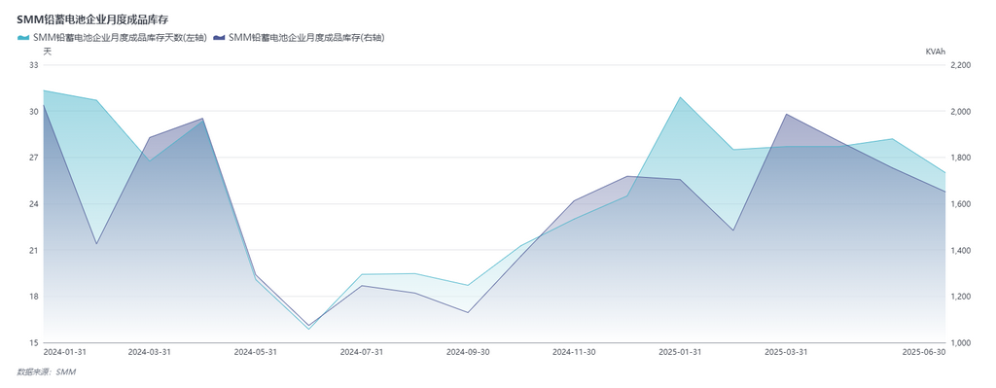
Task: Toggle the 月度成品库存(右轴) legend series
Action: coord(300,38)
